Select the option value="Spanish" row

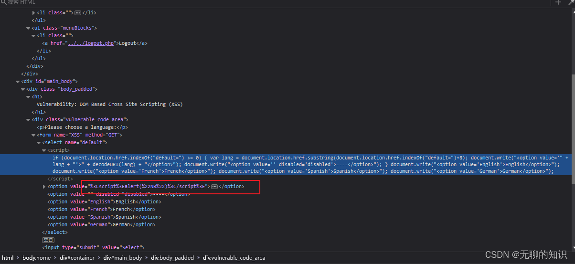[x=104, y=217]
